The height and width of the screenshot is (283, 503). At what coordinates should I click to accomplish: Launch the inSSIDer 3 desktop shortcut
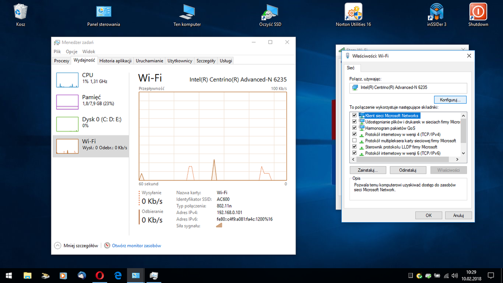[436, 12]
